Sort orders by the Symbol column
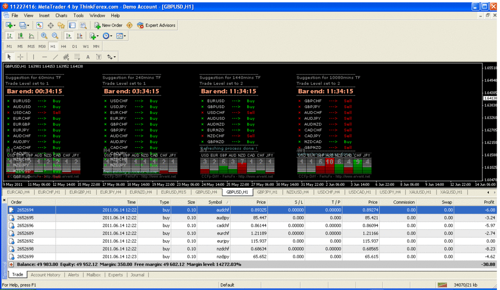500x290 pixels. (215, 202)
